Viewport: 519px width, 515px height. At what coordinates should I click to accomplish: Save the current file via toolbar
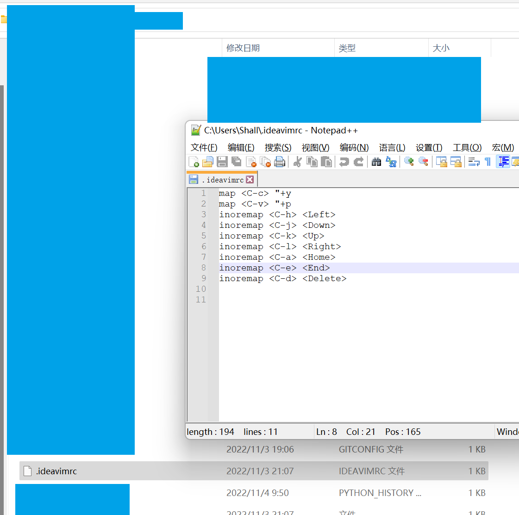pos(222,162)
